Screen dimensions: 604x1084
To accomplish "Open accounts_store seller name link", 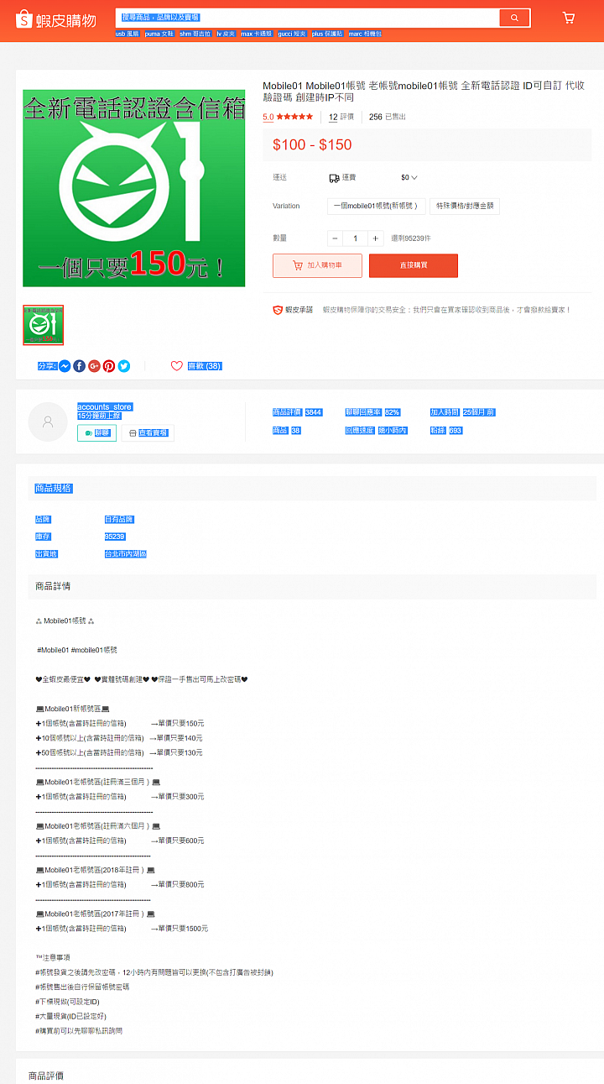I will tap(105, 407).
